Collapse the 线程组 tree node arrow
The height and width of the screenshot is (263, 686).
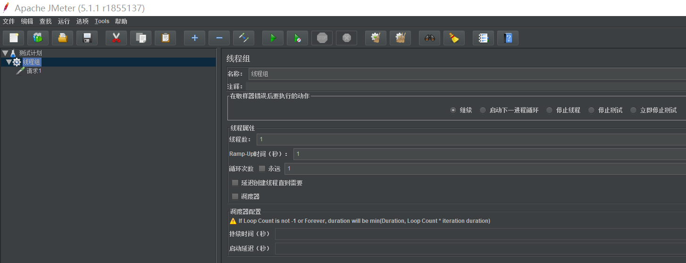point(9,62)
